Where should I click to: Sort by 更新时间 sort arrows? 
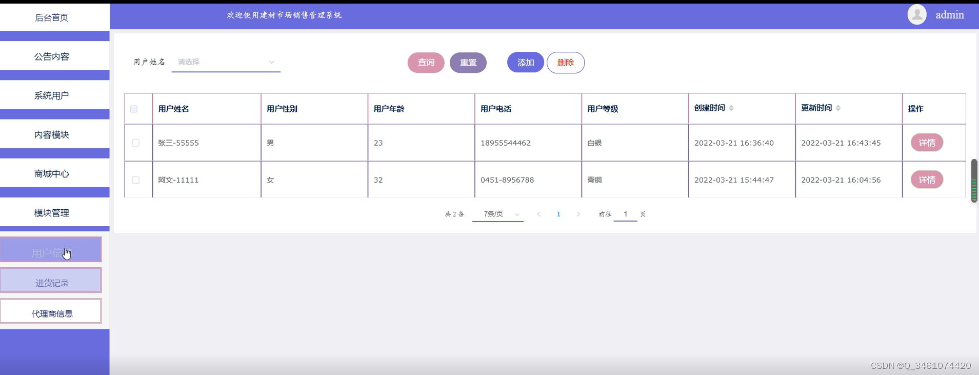point(838,108)
